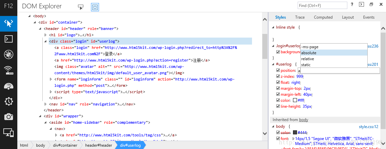
Task: Click the #444 color swatch
Action: (x=295, y=133)
